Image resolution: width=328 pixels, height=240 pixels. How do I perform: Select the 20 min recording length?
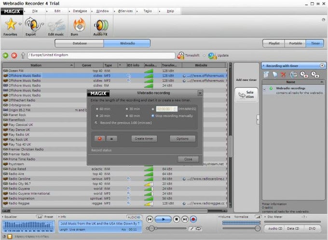pyautogui.click(x=97, y=116)
